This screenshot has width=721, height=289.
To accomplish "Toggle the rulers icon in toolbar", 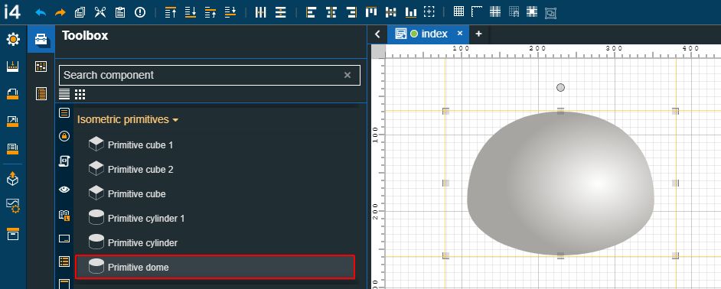I will point(477,11).
